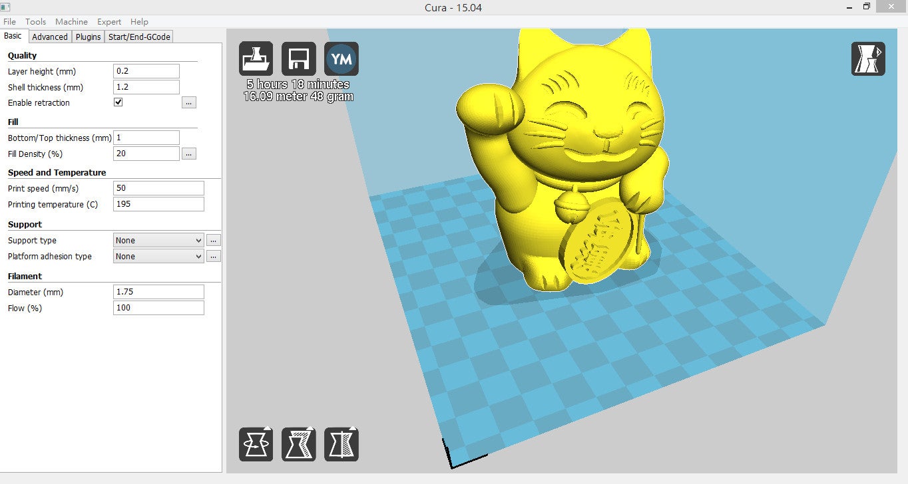Click the Cura app icon in title bar
Image resolution: width=908 pixels, height=484 pixels.
pyautogui.click(x=7, y=7)
